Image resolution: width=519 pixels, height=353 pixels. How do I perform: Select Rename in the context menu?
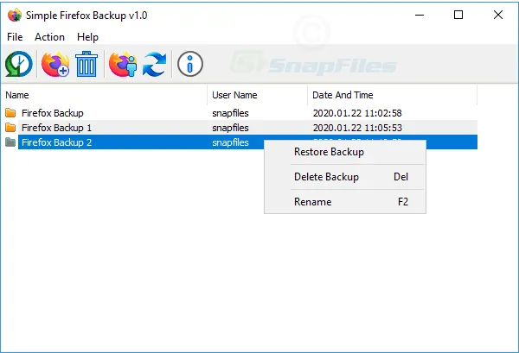pyautogui.click(x=312, y=202)
